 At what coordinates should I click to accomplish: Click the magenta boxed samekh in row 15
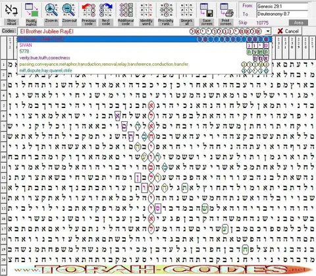click(x=157, y=208)
